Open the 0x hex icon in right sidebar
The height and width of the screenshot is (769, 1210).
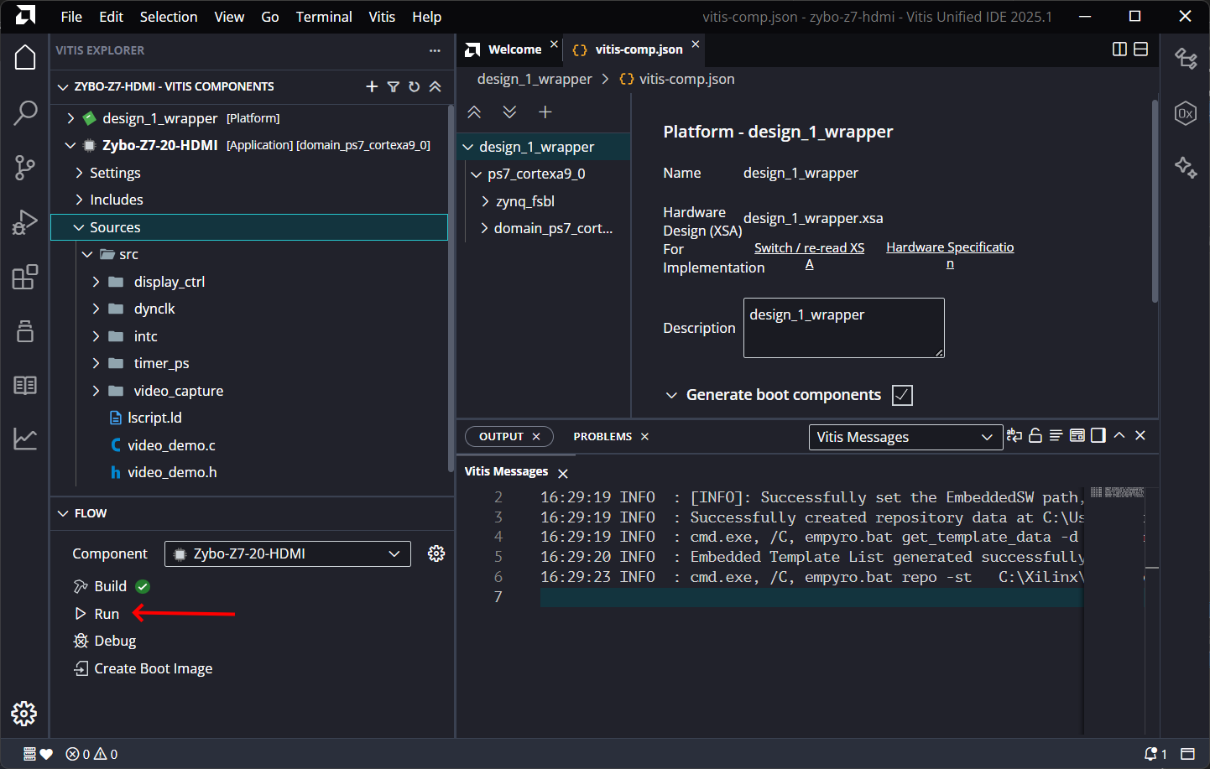(1186, 113)
